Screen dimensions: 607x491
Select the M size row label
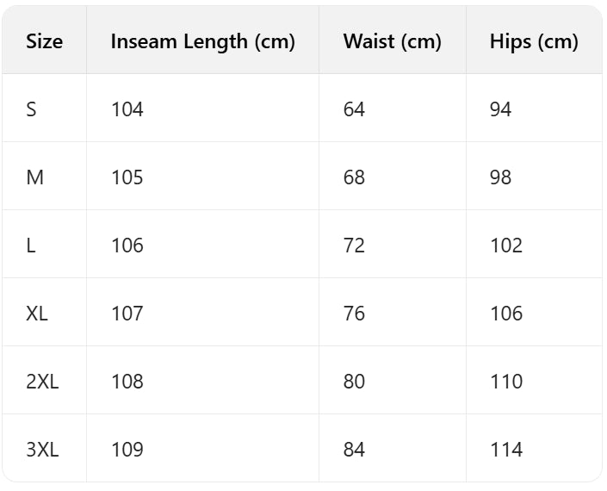[34, 177]
